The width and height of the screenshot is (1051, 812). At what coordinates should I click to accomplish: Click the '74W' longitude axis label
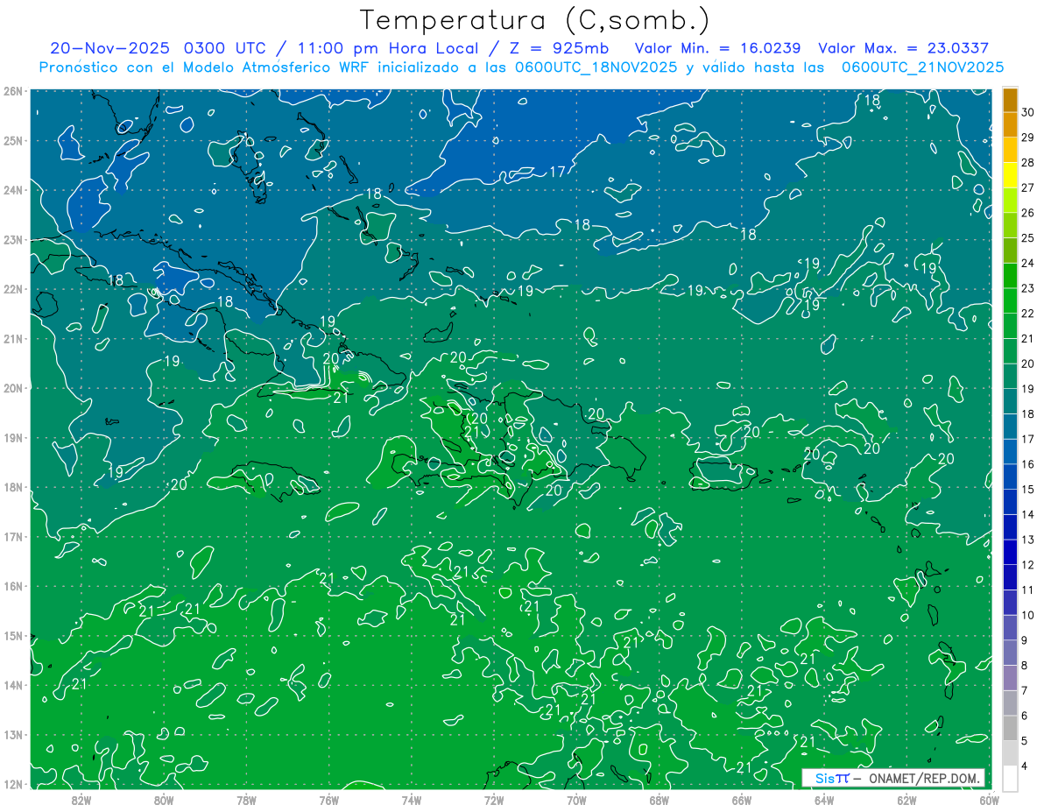tap(412, 800)
